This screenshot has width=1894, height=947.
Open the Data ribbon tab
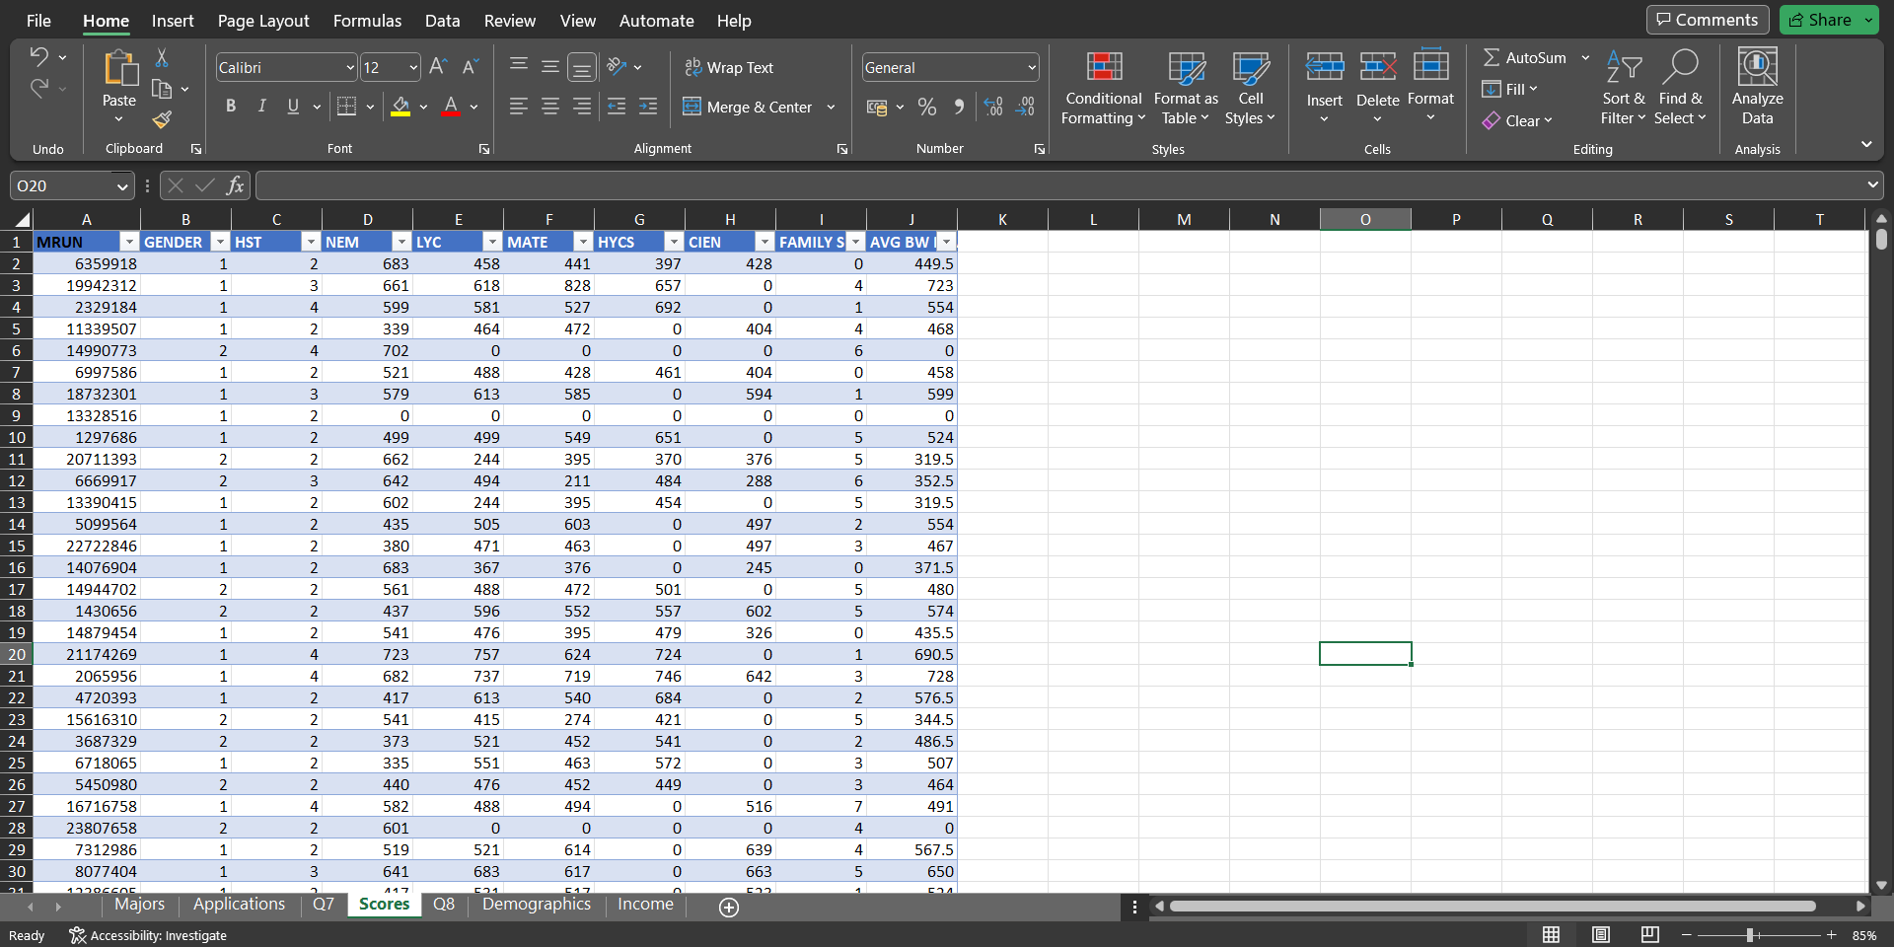pyautogui.click(x=443, y=21)
